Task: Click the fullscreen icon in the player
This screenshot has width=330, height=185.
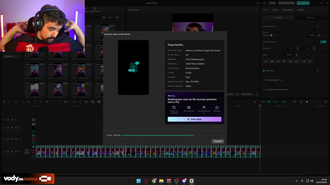Action: [x=257, y=94]
